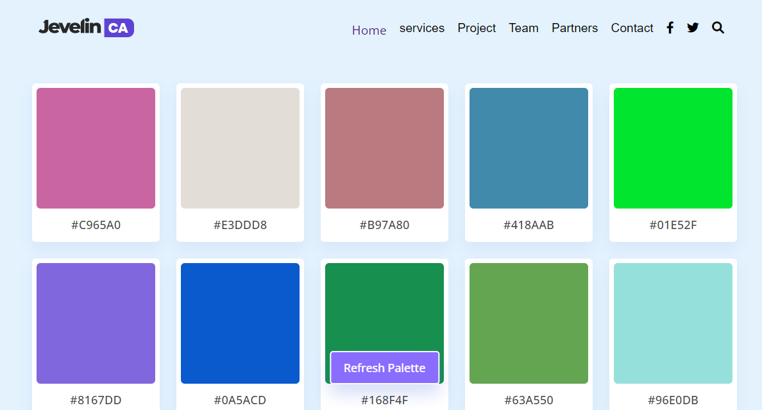Open the Twitter social icon
Screen dimensions: 762x410
(693, 28)
